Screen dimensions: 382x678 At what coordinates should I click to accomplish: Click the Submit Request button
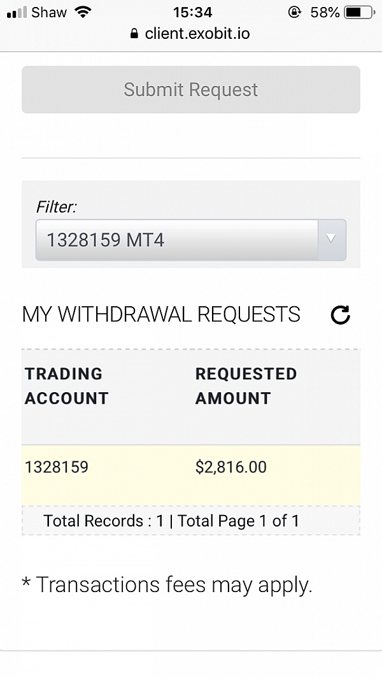point(191,90)
